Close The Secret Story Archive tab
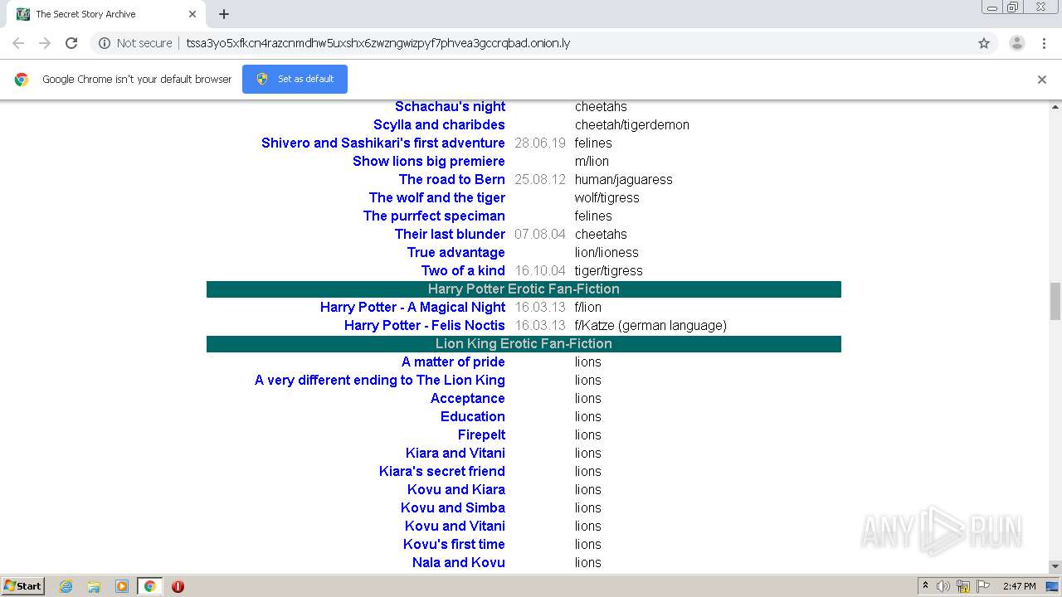The width and height of the screenshot is (1062, 597). [192, 14]
